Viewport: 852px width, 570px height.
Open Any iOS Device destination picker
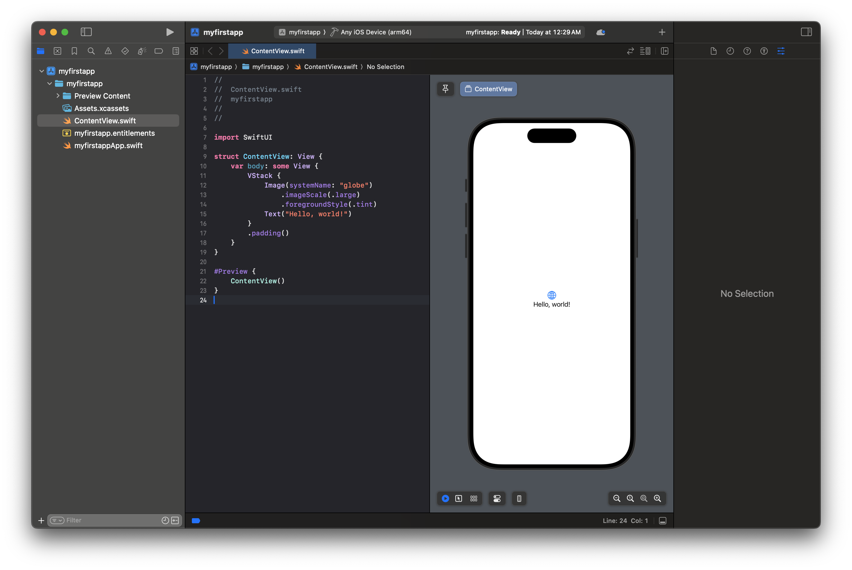coord(376,32)
